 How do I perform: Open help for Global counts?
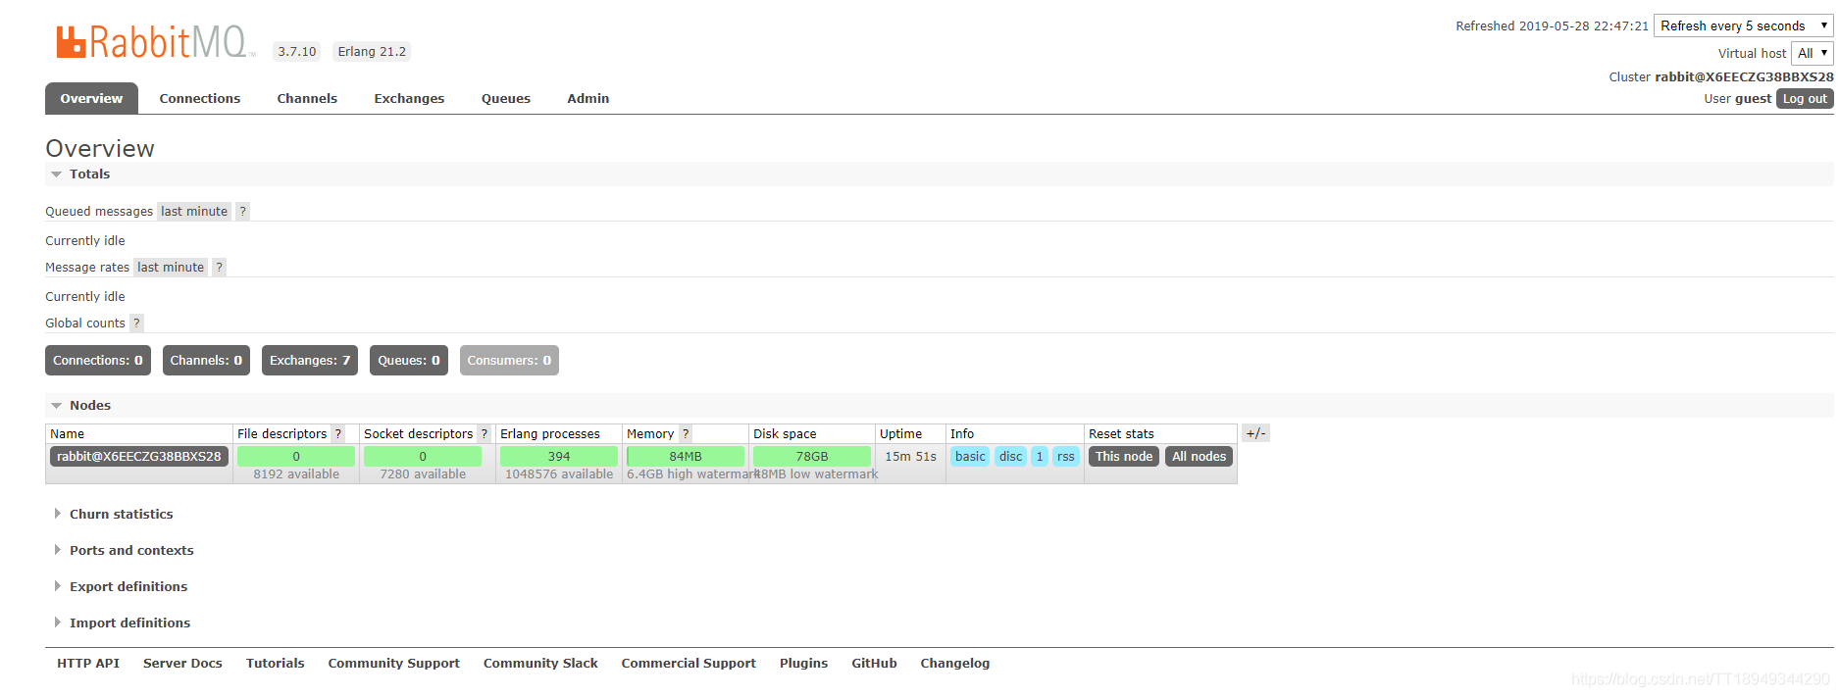point(137,324)
